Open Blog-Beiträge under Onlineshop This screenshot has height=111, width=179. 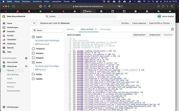[13, 74]
